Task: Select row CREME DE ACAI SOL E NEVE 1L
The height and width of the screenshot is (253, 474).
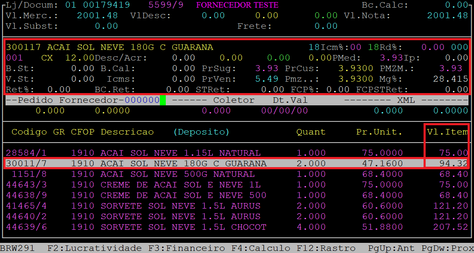Action: point(237,184)
